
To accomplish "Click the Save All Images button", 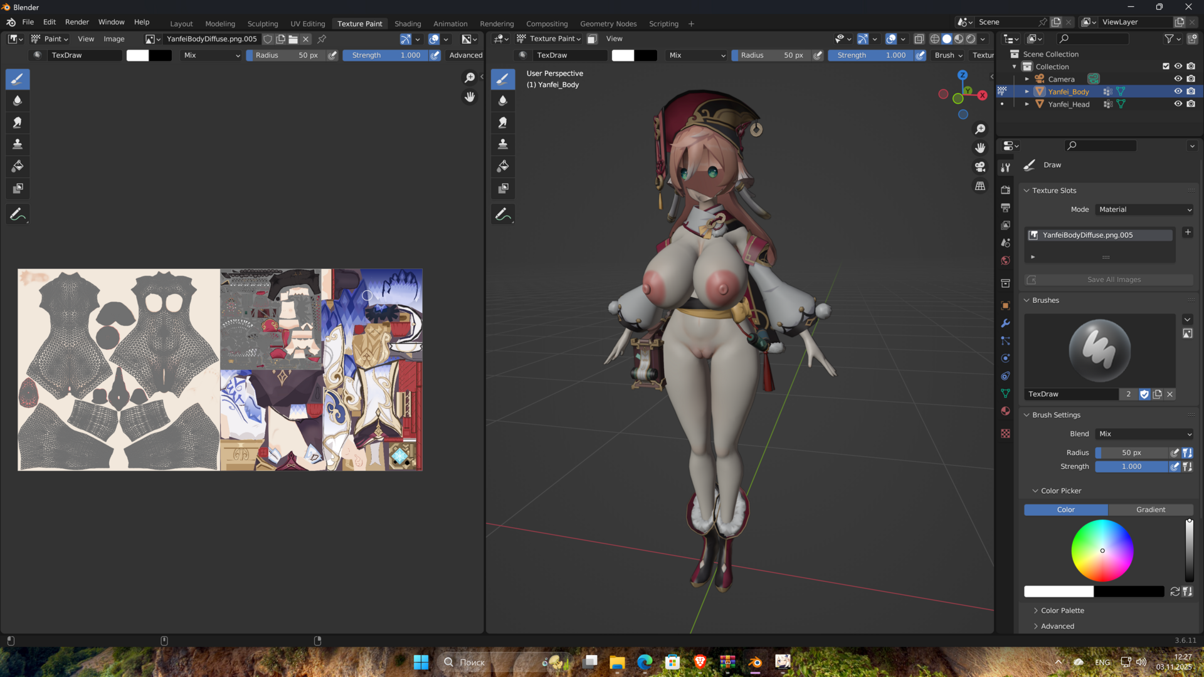I will coord(1109,280).
